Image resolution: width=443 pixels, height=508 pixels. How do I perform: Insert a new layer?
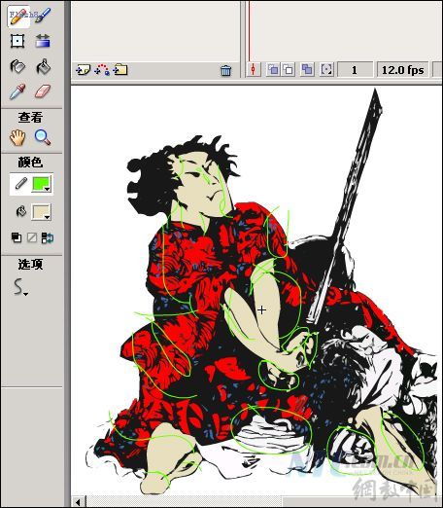[x=83, y=70]
